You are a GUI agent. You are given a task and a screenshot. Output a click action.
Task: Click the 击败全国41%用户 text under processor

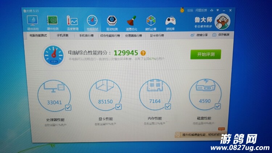pos(55,125)
